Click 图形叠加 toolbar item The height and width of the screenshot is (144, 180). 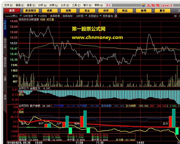tap(108, 16)
